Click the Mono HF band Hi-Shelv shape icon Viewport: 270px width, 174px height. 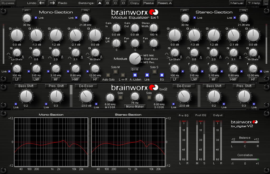pyautogui.click(x=89, y=57)
